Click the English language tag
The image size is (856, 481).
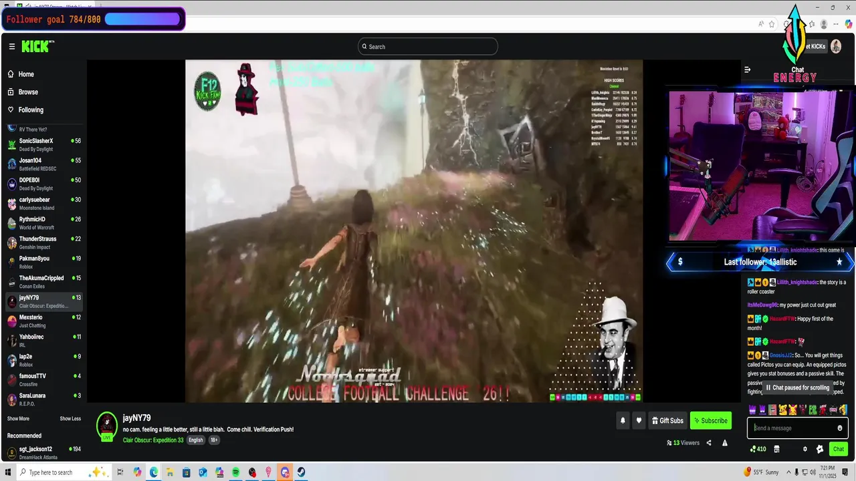click(x=195, y=440)
